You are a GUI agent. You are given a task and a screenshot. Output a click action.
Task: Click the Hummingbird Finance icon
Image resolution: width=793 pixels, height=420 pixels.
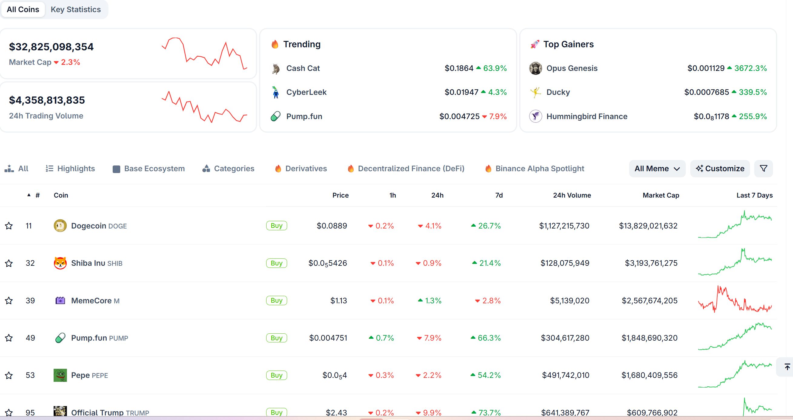[x=535, y=116]
